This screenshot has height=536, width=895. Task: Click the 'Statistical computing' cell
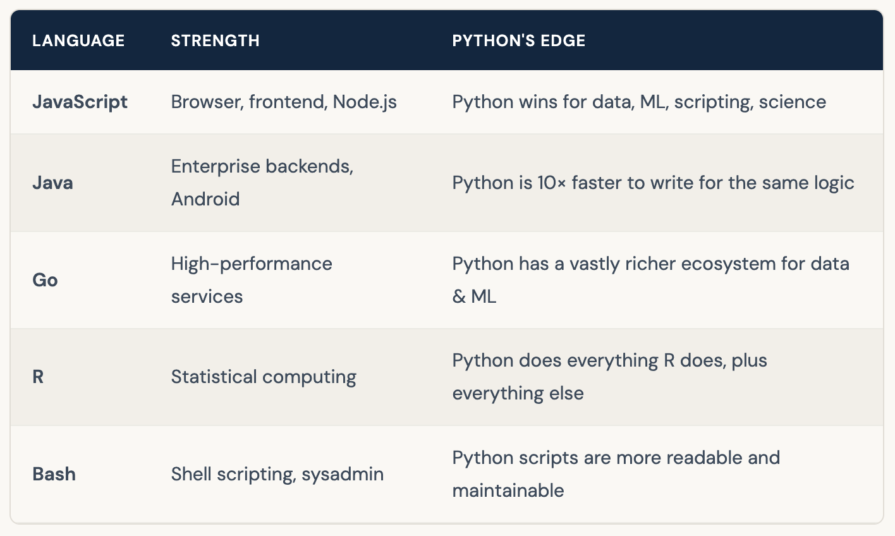pyautogui.click(x=264, y=377)
